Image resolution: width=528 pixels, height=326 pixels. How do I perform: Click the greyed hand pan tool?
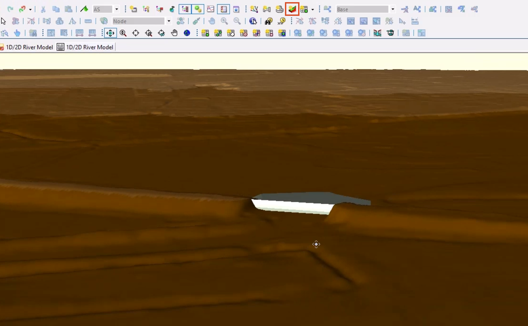tap(212, 21)
